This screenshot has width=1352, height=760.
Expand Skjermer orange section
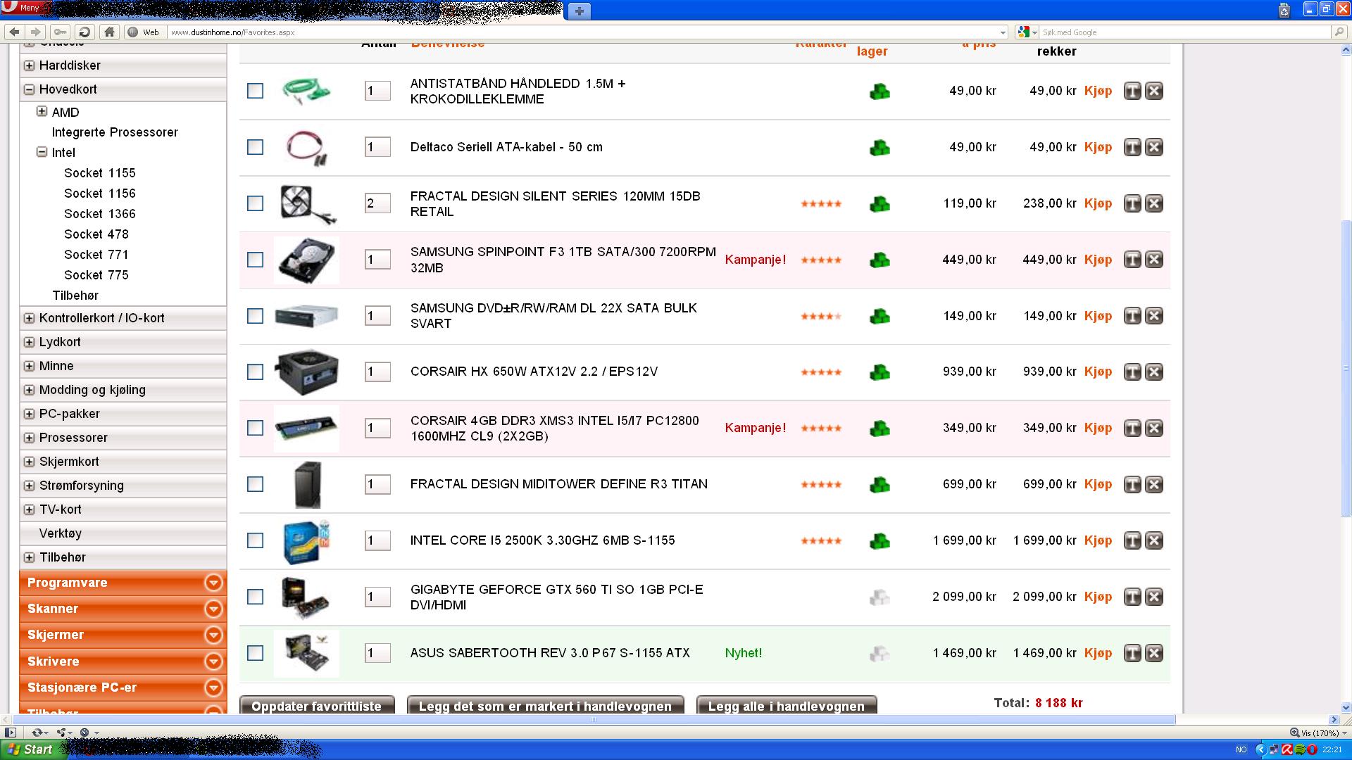coord(213,635)
